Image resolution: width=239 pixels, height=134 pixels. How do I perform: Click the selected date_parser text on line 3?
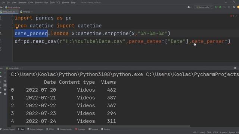(31, 33)
